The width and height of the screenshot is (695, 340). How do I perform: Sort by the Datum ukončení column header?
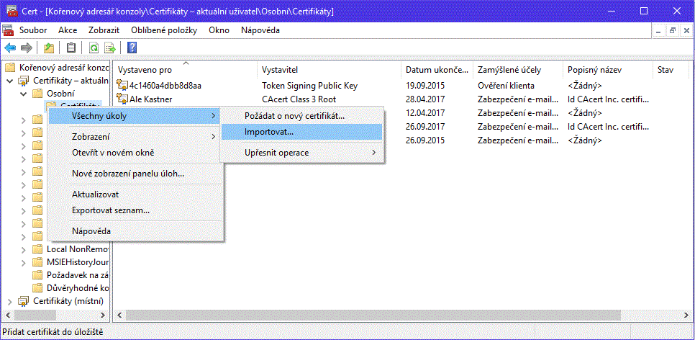(437, 70)
